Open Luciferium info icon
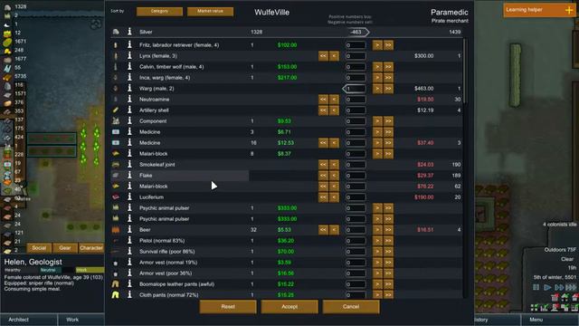Screen dimensions: 579x326 click(129, 197)
